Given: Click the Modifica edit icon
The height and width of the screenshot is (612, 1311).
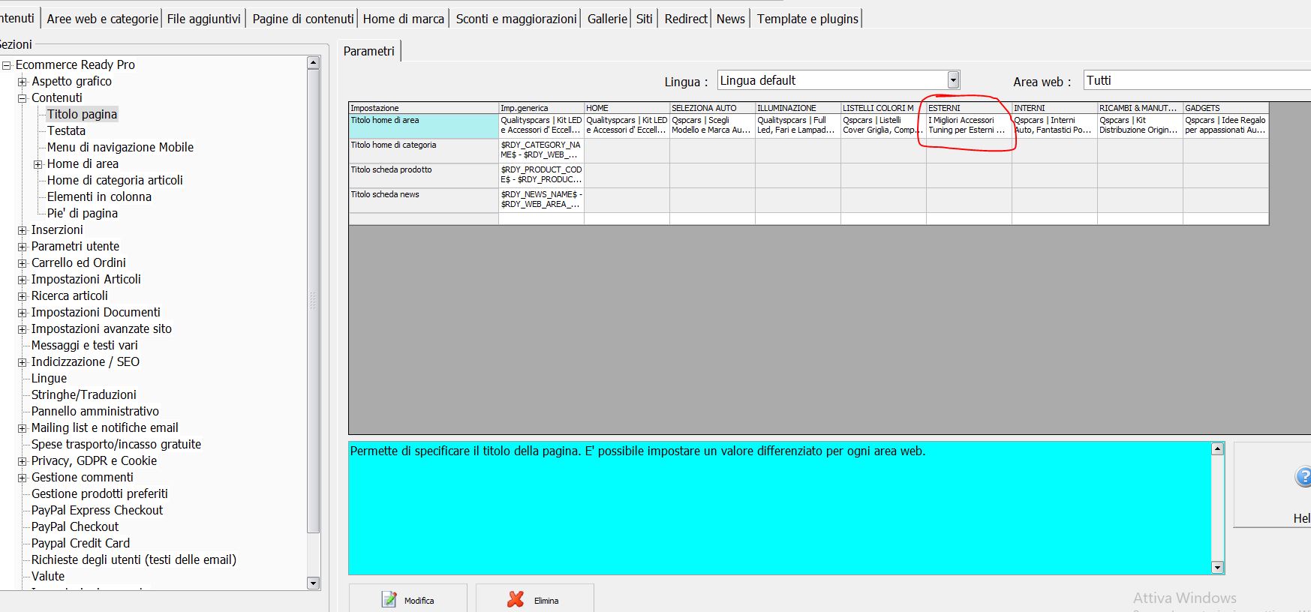Looking at the screenshot, I should 389,599.
